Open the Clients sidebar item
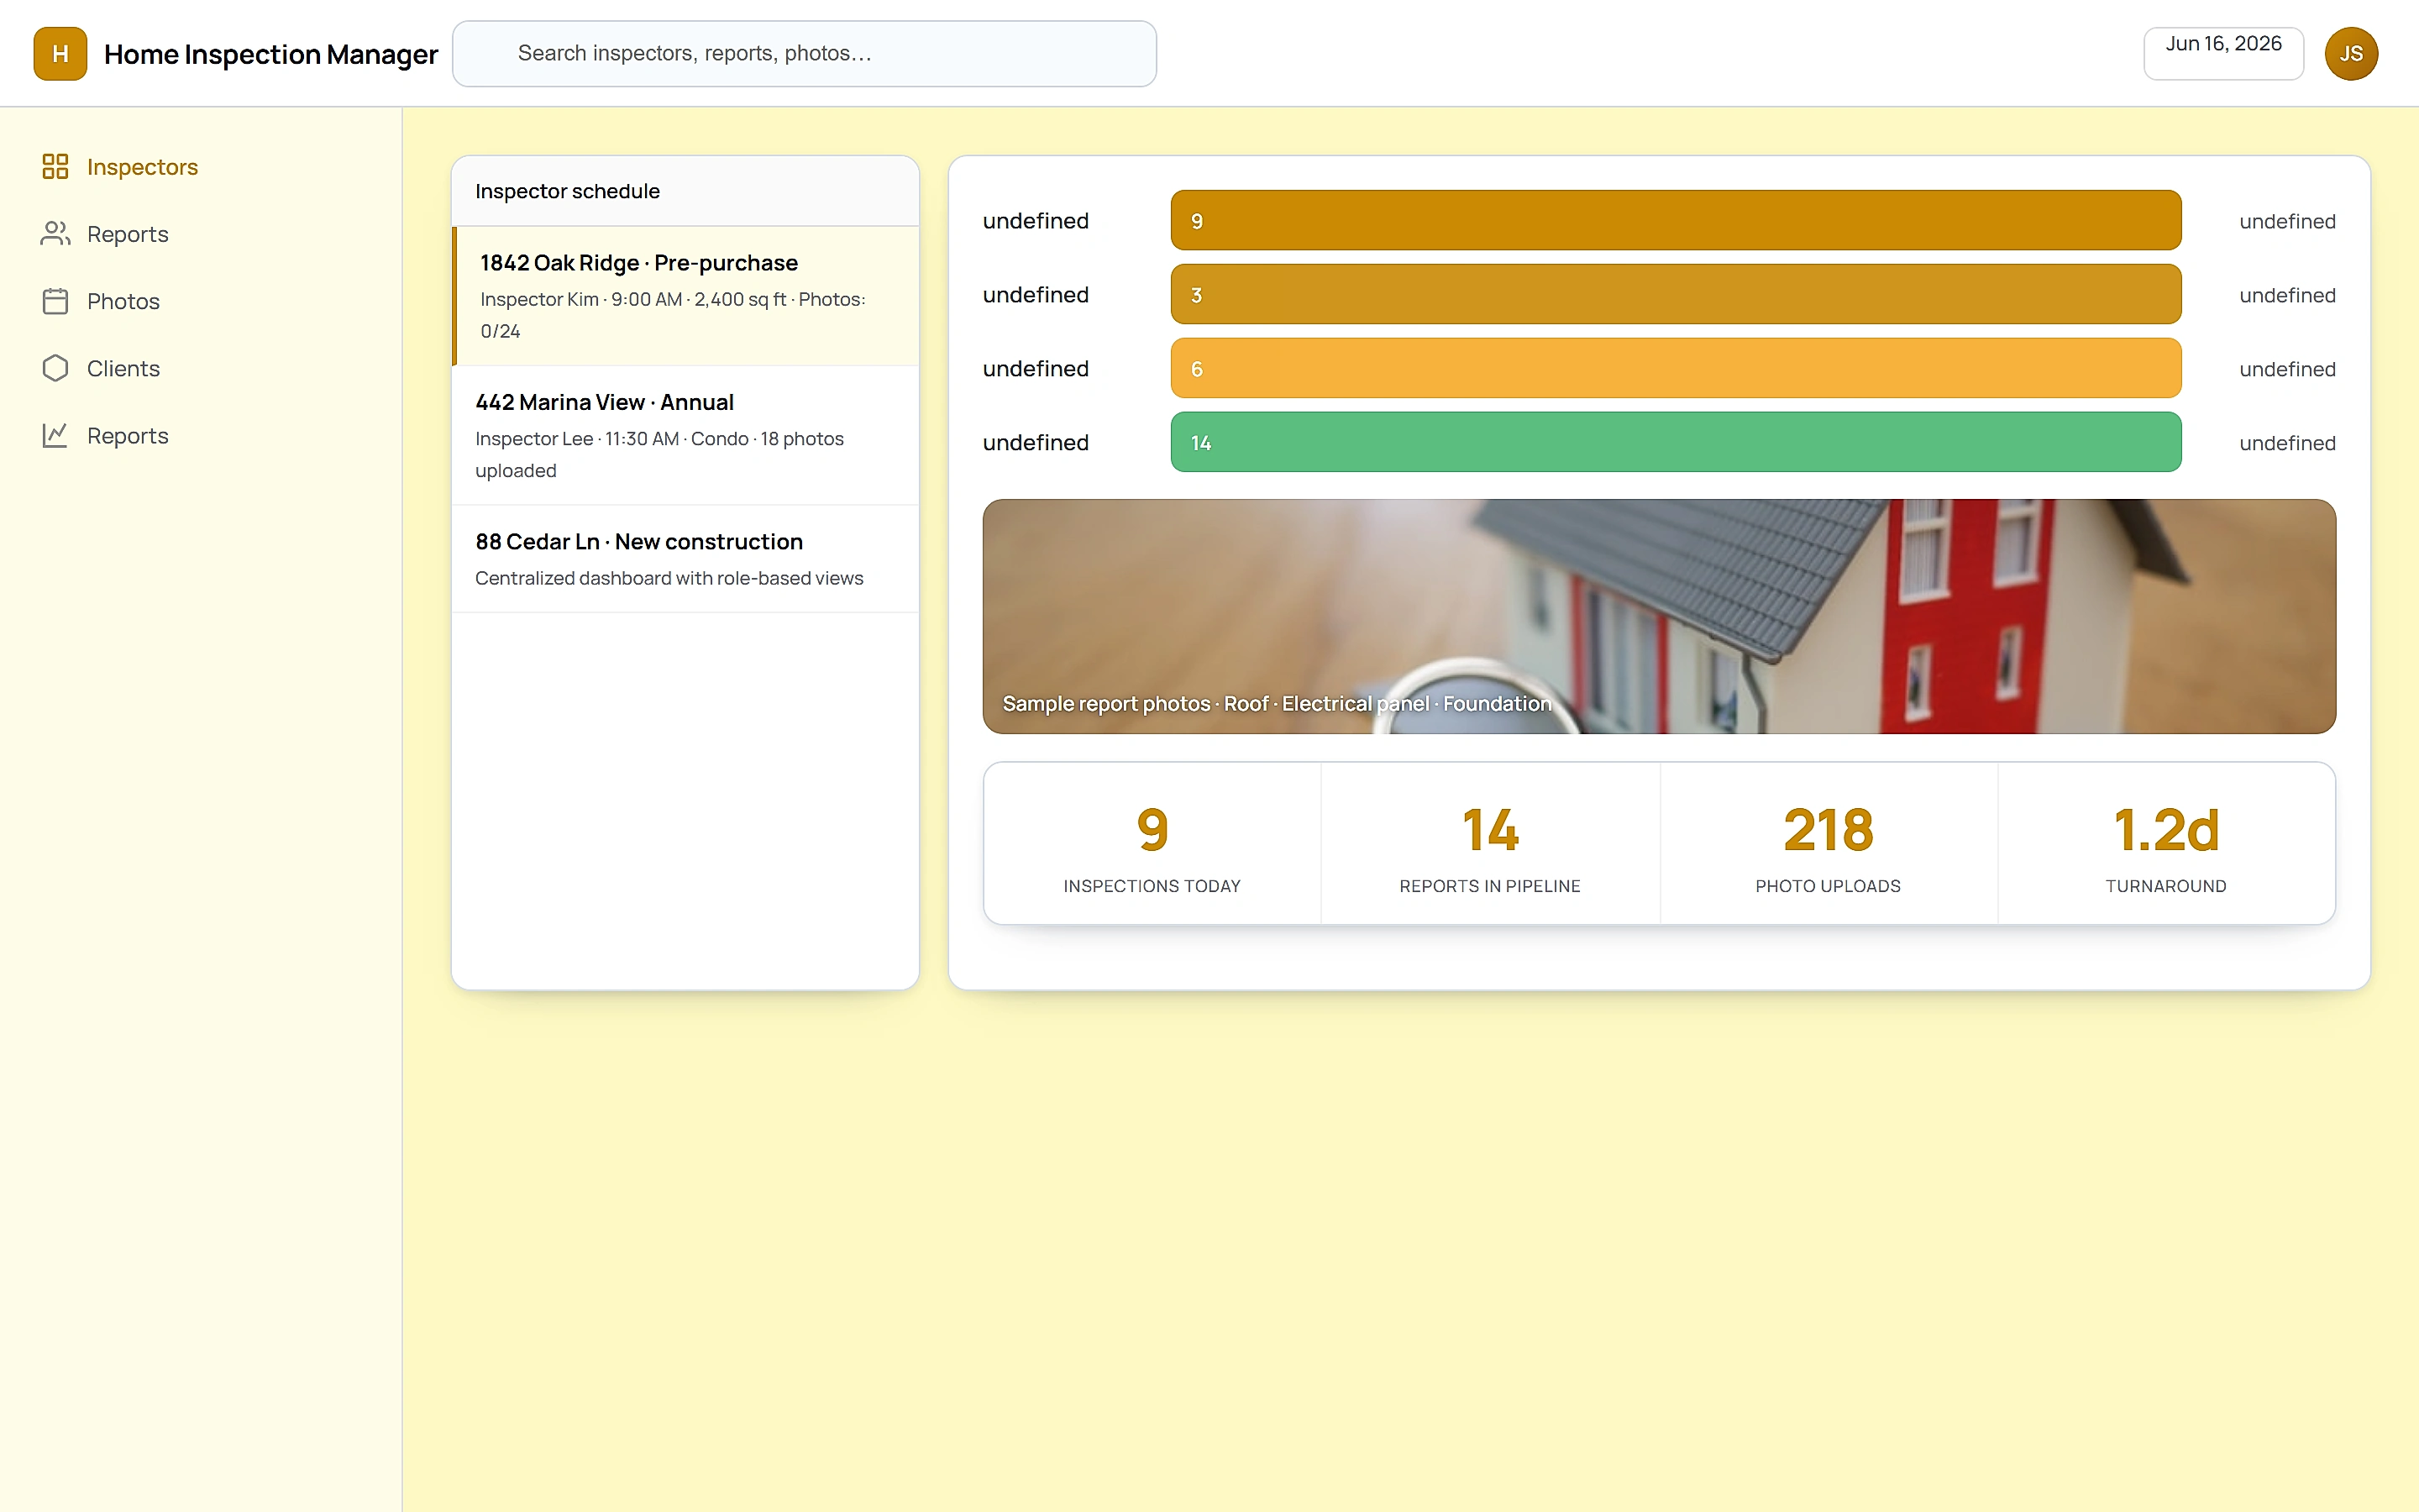Screen dimensions: 2419x1512 tap(201, 368)
